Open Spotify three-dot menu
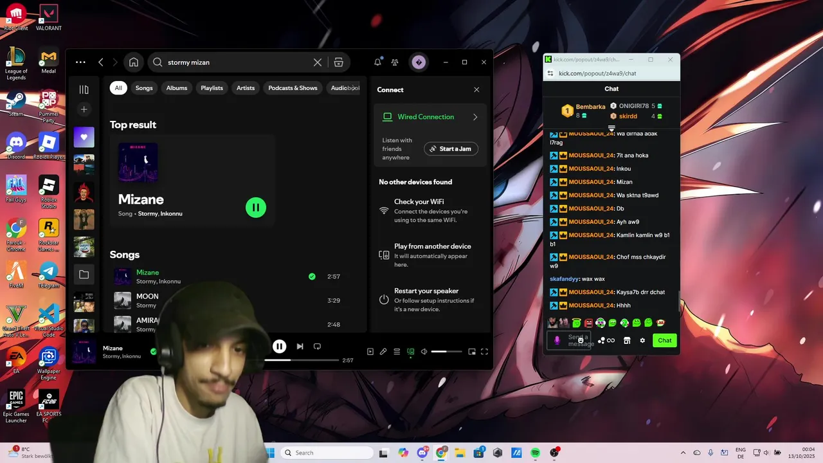Image resolution: width=823 pixels, height=463 pixels. coord(80,62)
